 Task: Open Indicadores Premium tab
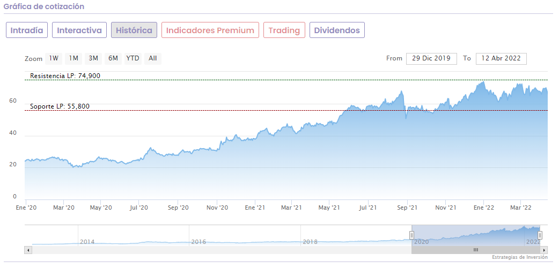210,30
